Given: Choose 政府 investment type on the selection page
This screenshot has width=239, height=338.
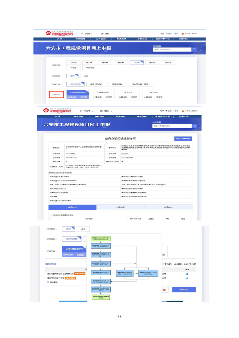Looking at the screenshot, I should 72,76.
